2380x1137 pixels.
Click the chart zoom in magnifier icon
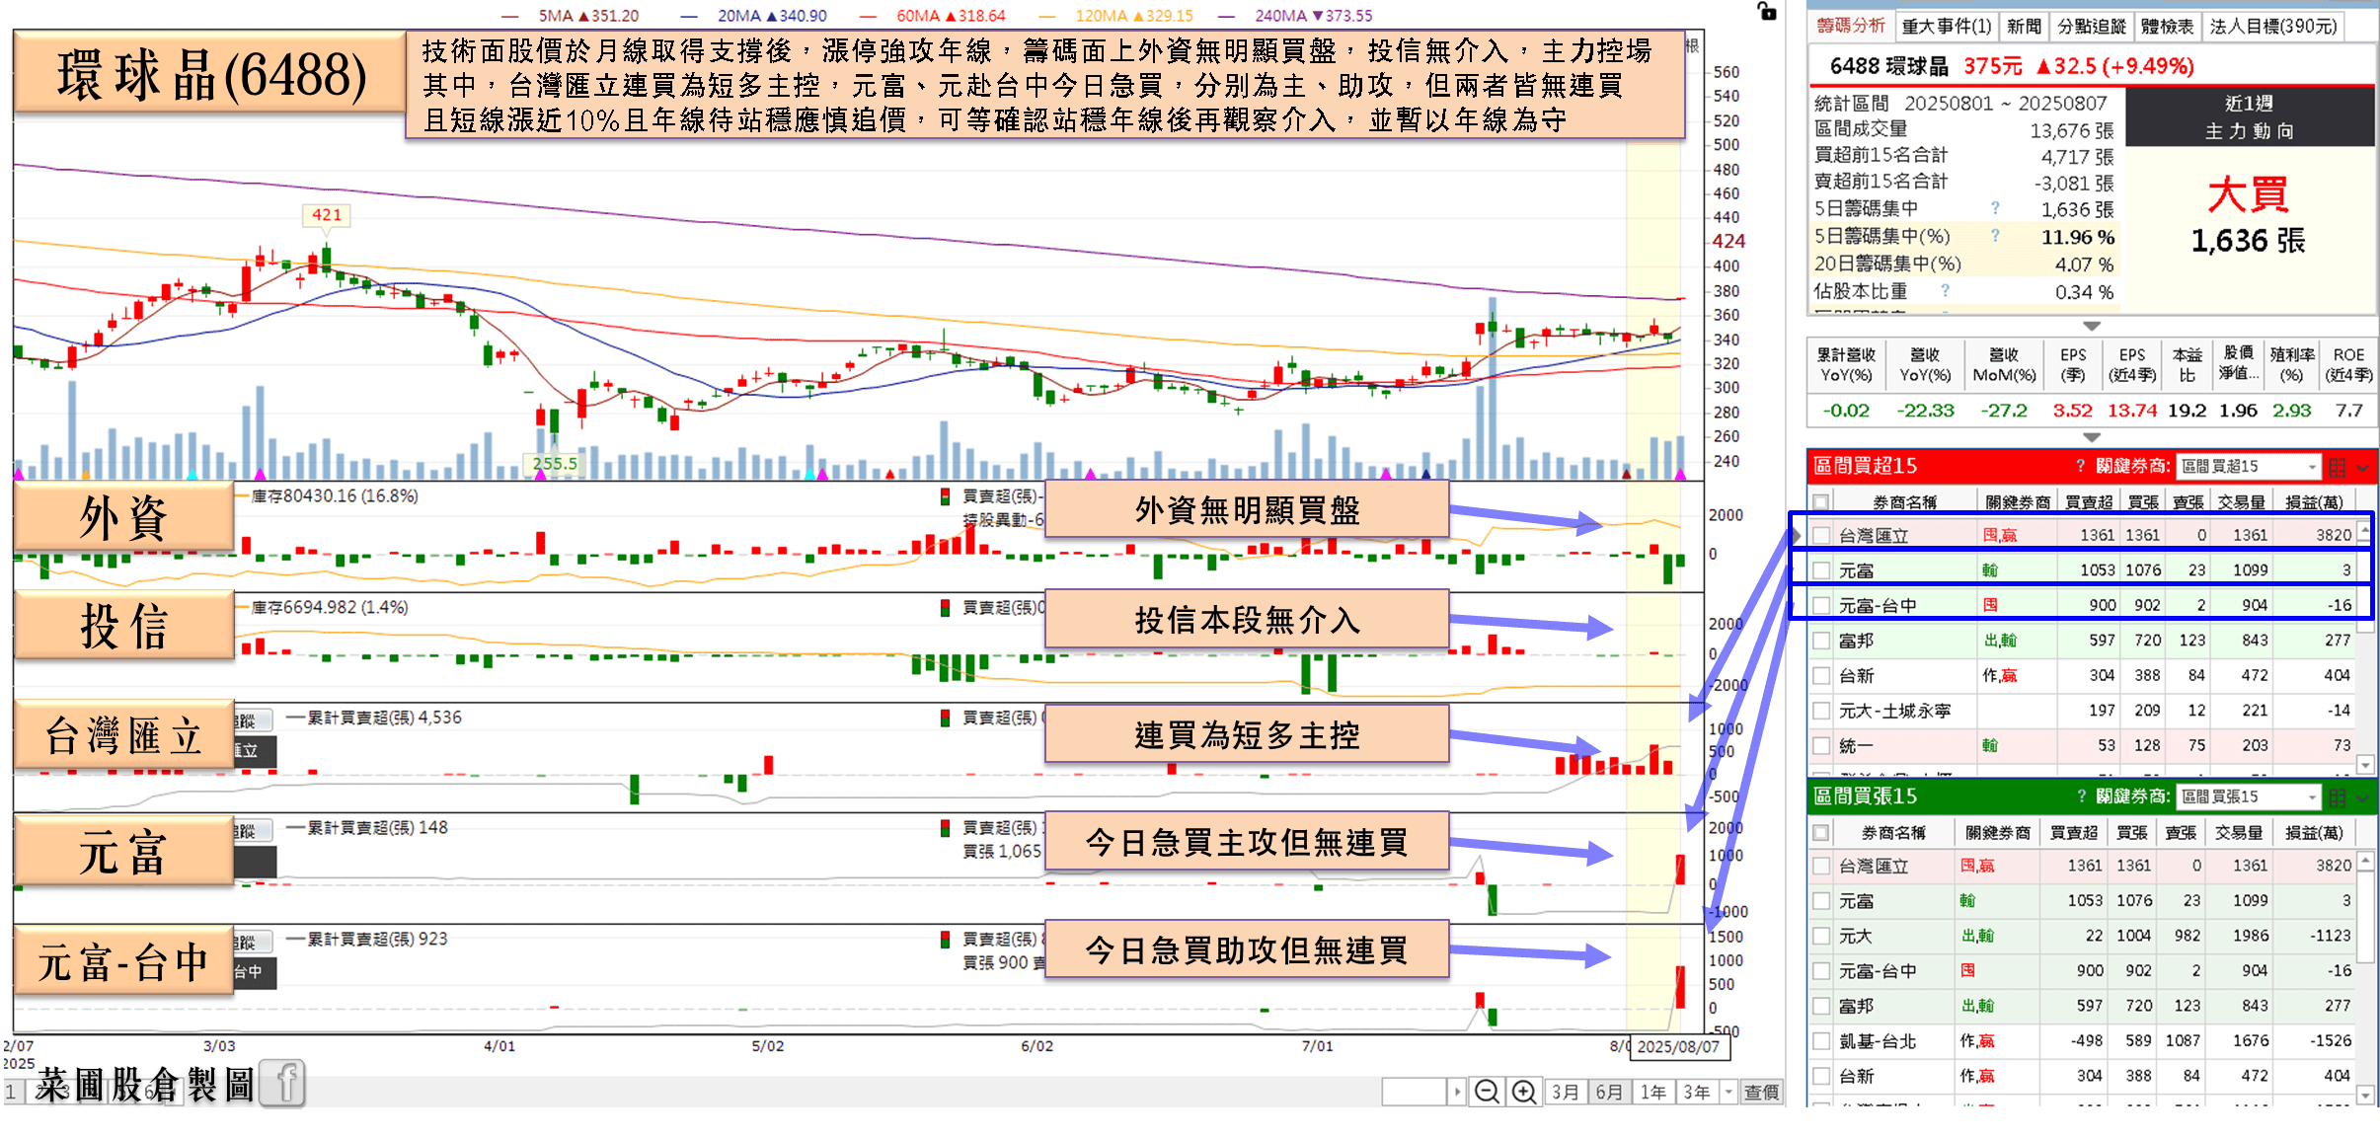coord(1524,1092)
